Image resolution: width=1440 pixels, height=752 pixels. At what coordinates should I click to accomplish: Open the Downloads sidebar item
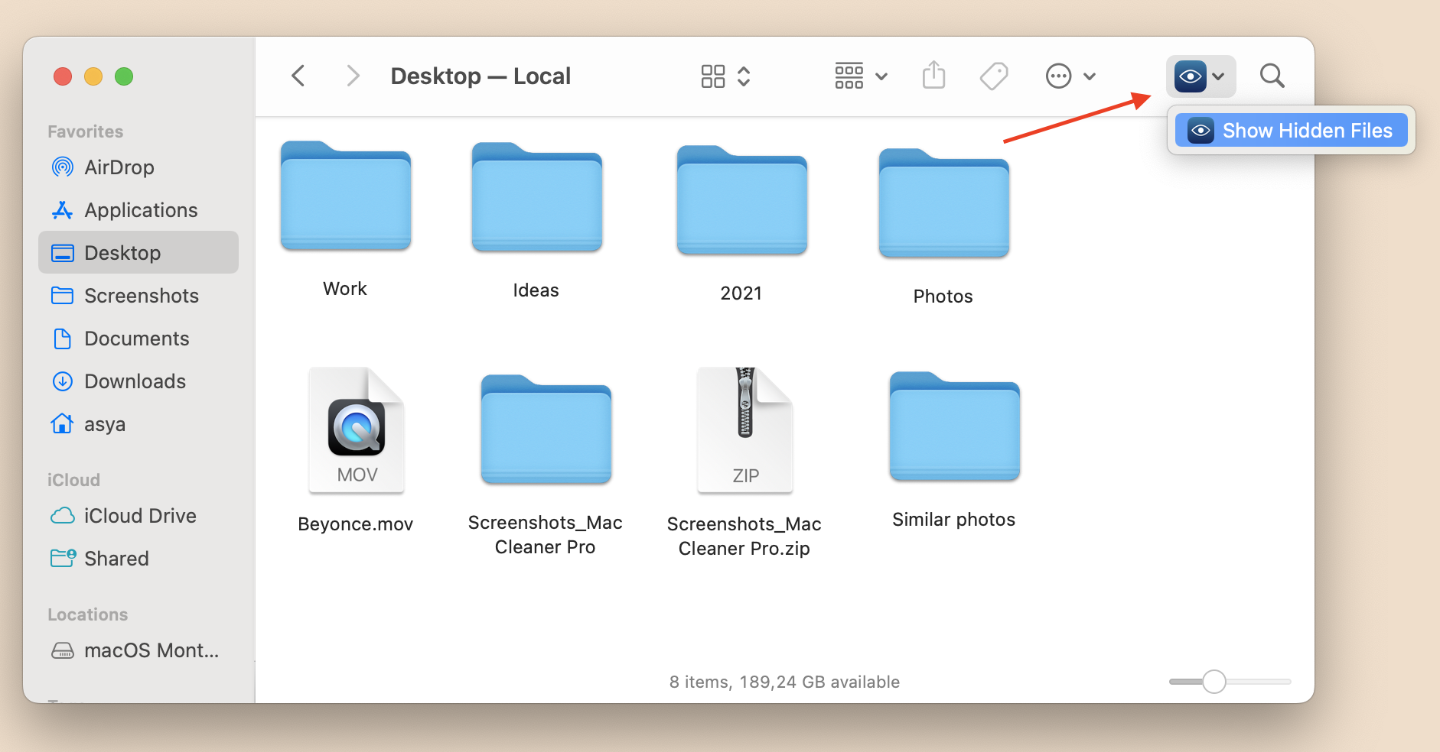(135, 381)
